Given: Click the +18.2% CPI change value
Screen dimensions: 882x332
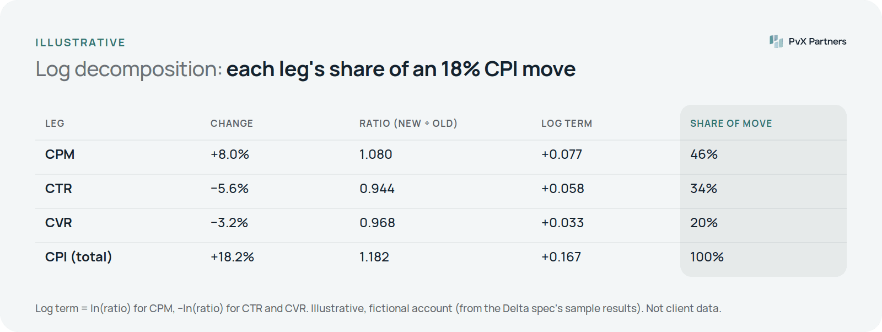Looking at the screenshot, I should click(232, 257).
